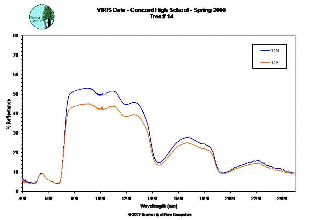Click the orange line sample in the legend

(x=265, y=62)
